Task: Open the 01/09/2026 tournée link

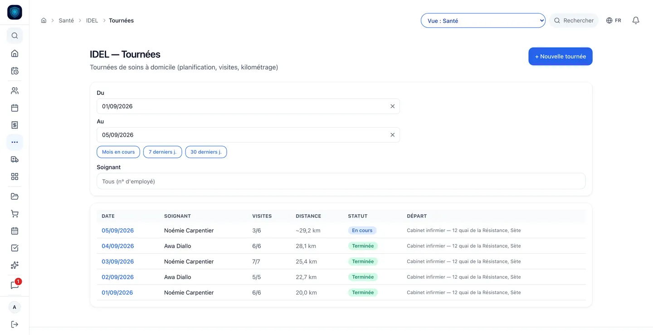Action: pos(117,293)
